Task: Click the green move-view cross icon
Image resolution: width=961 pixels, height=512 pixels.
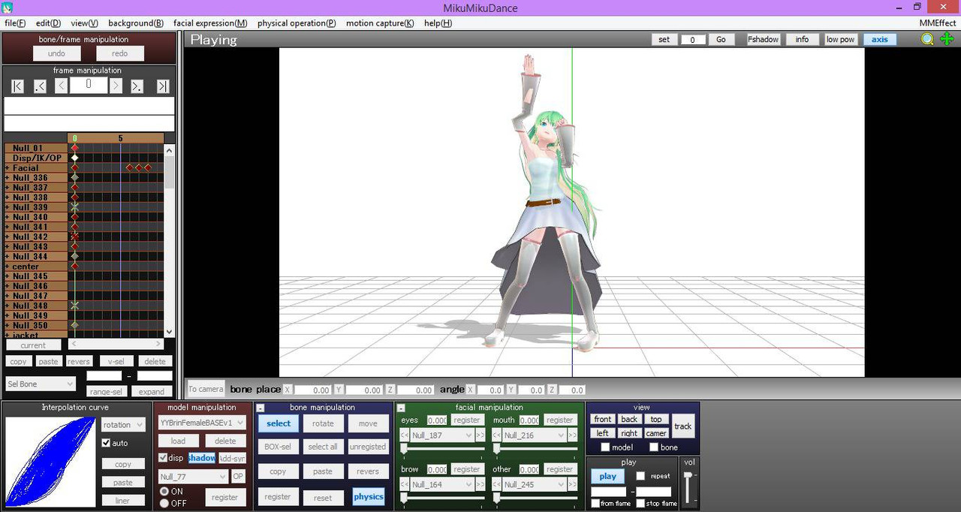Action: coord(947,39)
